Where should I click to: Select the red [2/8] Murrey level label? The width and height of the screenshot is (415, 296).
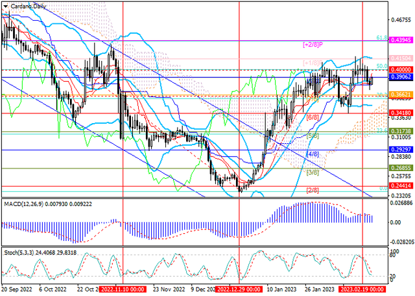click(312, 190)
